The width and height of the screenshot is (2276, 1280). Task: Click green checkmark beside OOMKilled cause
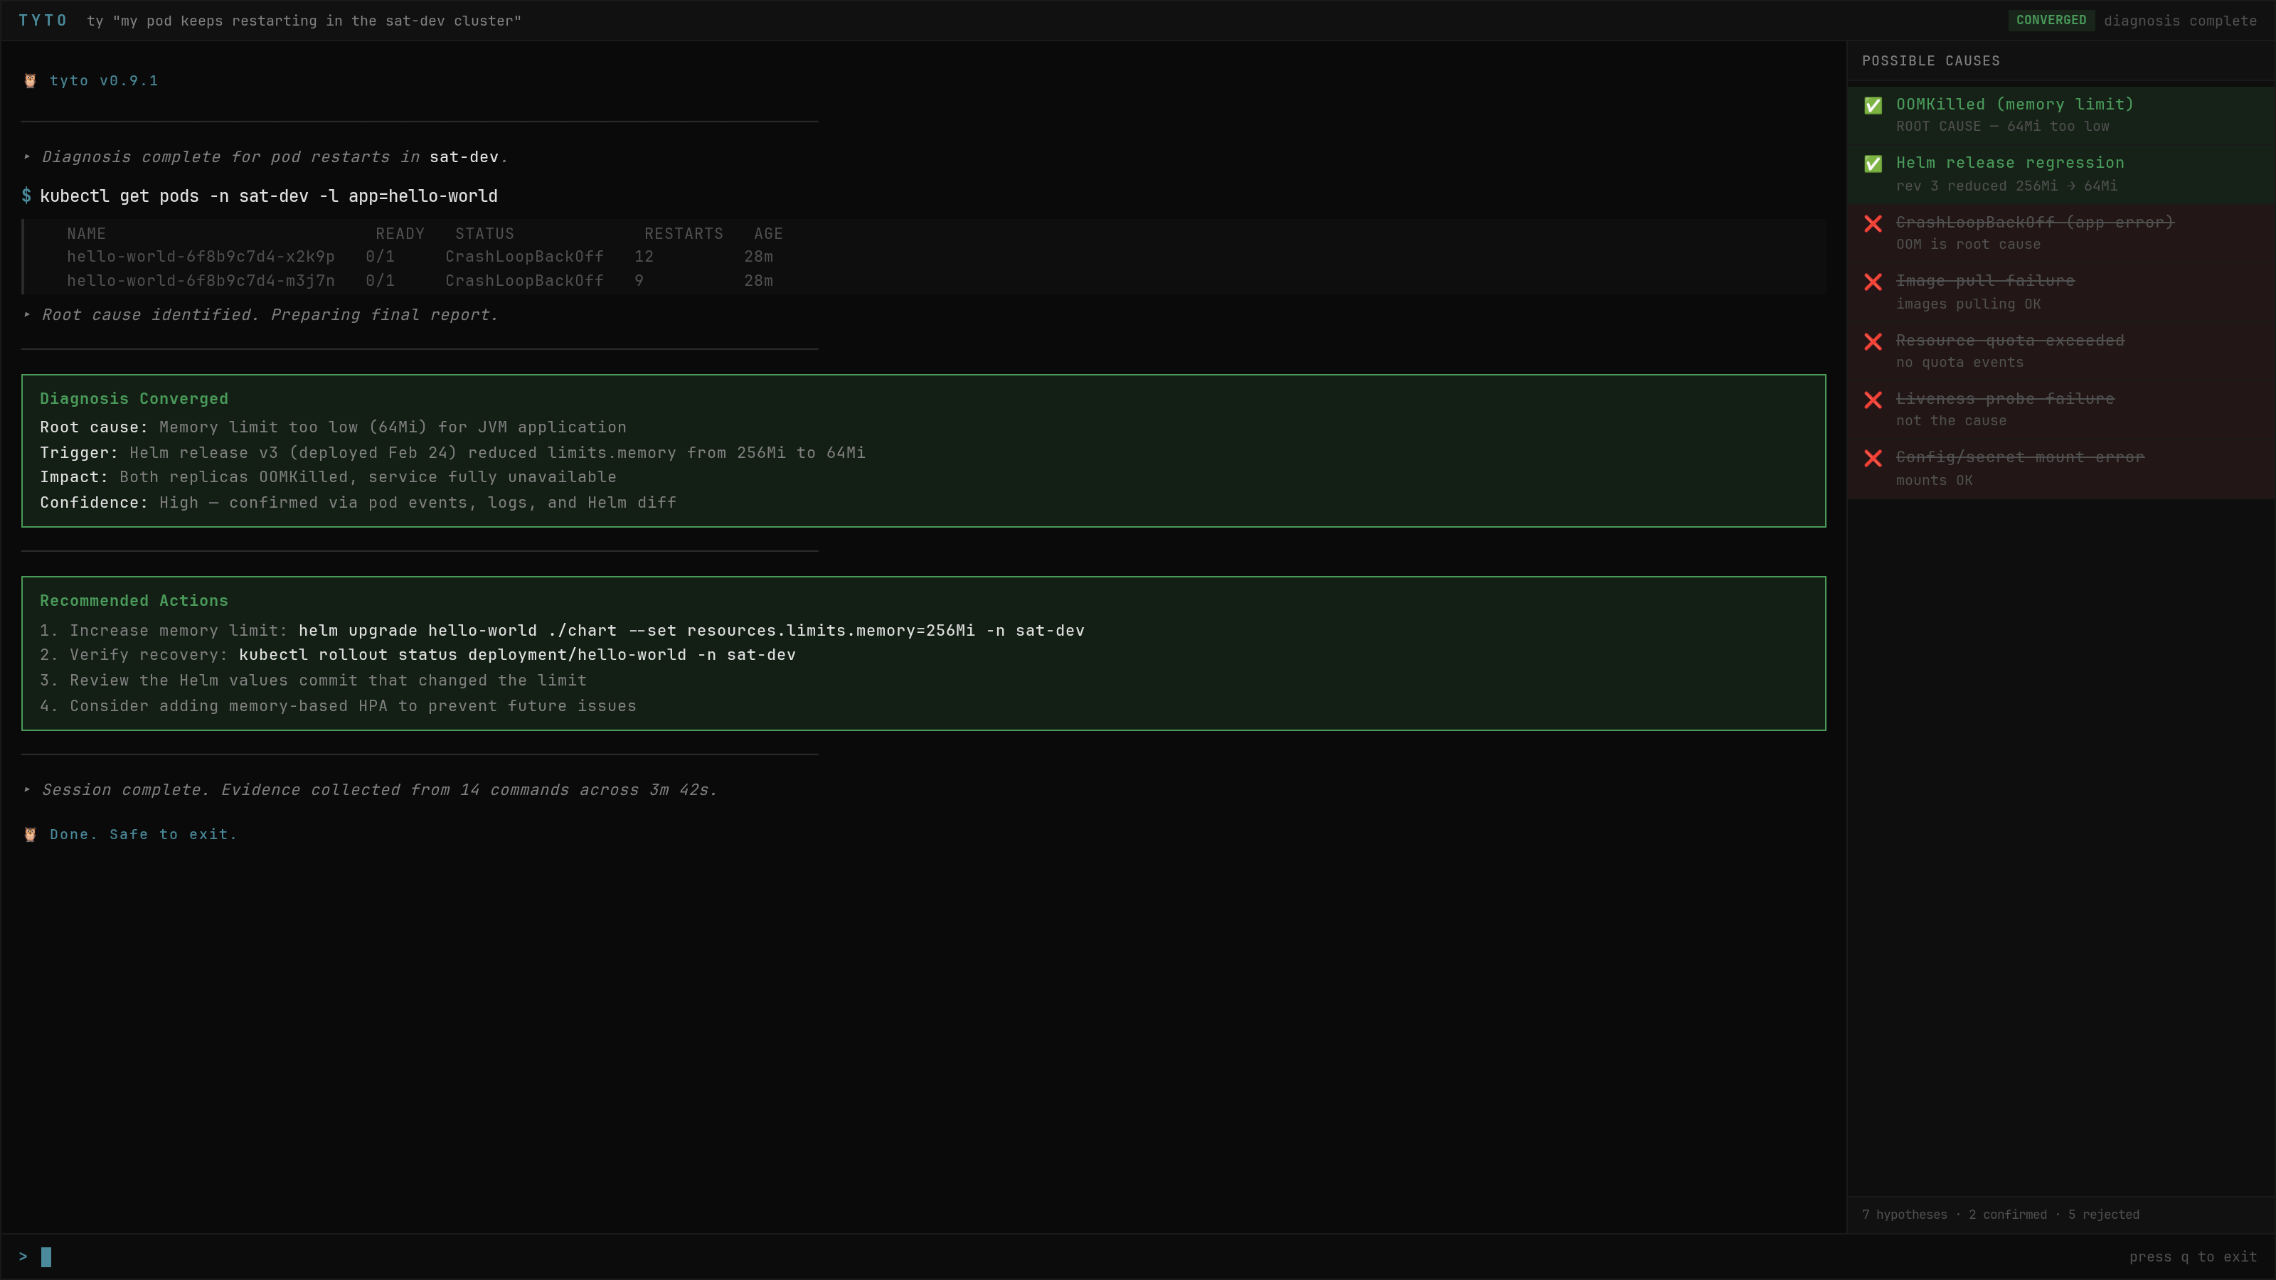(x=1872, y=105)
